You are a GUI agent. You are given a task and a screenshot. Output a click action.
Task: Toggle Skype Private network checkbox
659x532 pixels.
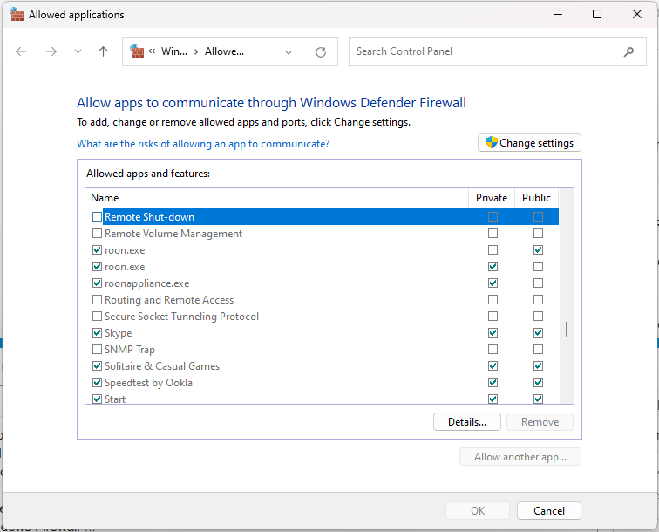(493, 332)
